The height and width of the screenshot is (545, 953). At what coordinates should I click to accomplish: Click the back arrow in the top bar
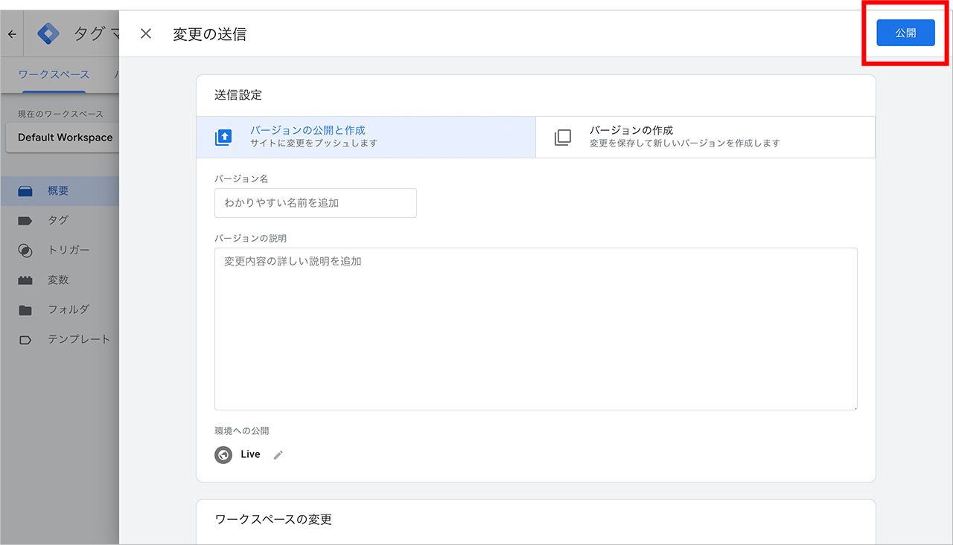pyautogui.click(x=11, y=33)
